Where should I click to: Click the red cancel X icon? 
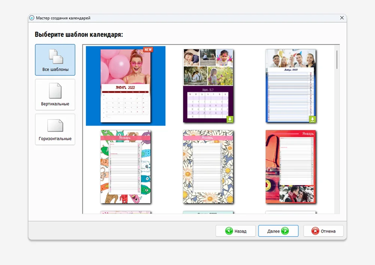(315, 231)
